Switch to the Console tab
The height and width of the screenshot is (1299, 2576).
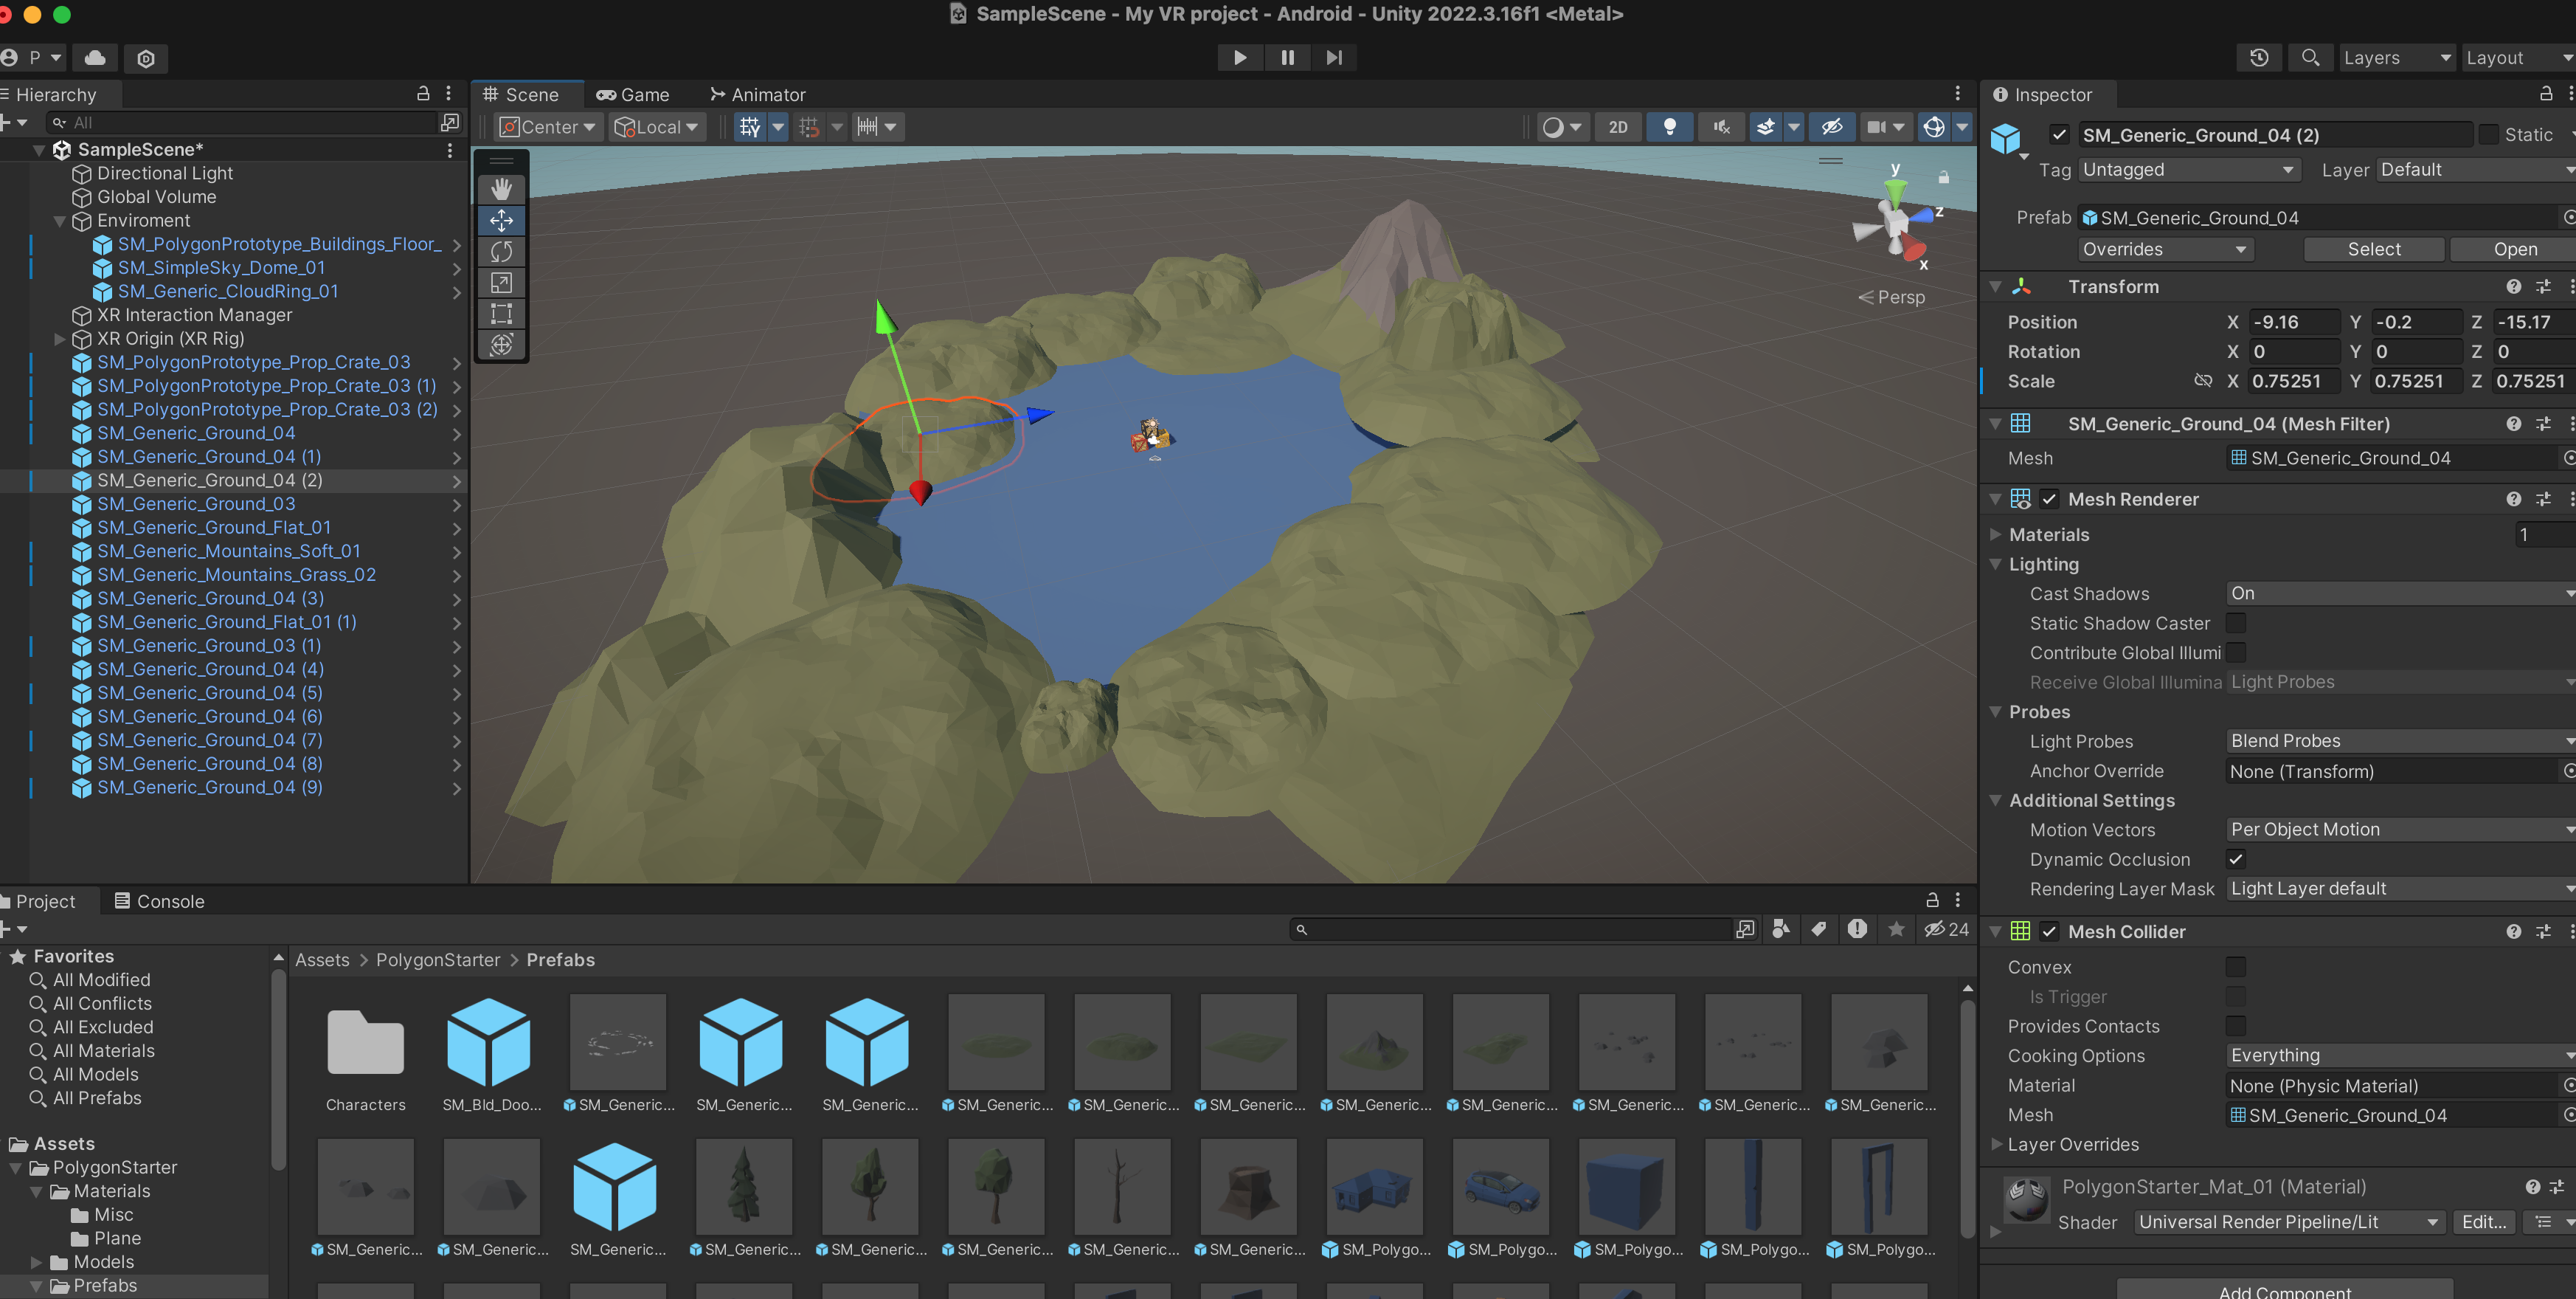tap(159, 900)
